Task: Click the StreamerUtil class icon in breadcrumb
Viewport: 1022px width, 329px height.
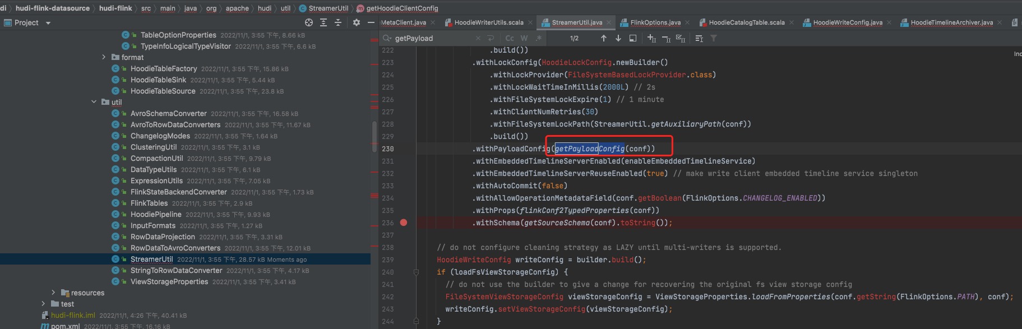Action: [303, 8]
